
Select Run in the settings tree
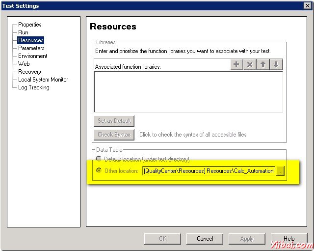click(x=23, y=32)
